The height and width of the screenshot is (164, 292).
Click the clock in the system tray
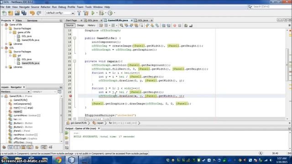point(282,160)
